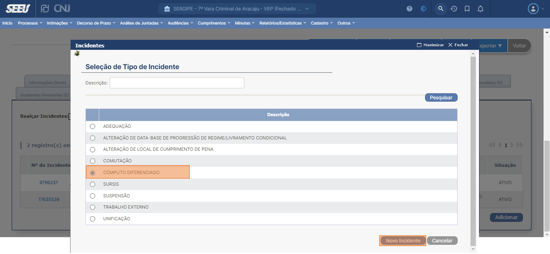
Task: Select ALTERAÇÃO DE DATA-BASE DE PROGRESSÃO radio button
Action: [92, 138]
